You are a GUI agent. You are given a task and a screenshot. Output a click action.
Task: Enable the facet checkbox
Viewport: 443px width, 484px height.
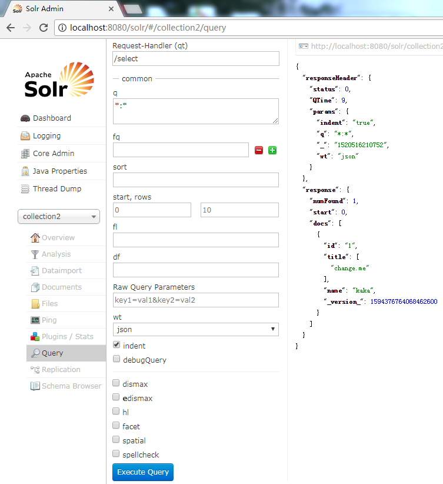[116, 425]
